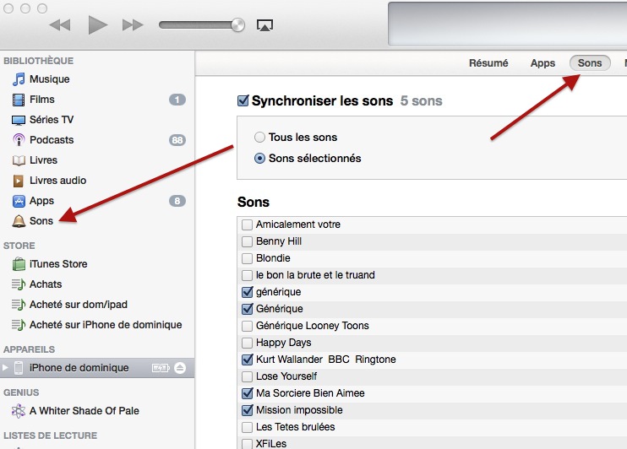
Task: Check the Amicalement votre ringtone
Action: [x=247, y=224]
